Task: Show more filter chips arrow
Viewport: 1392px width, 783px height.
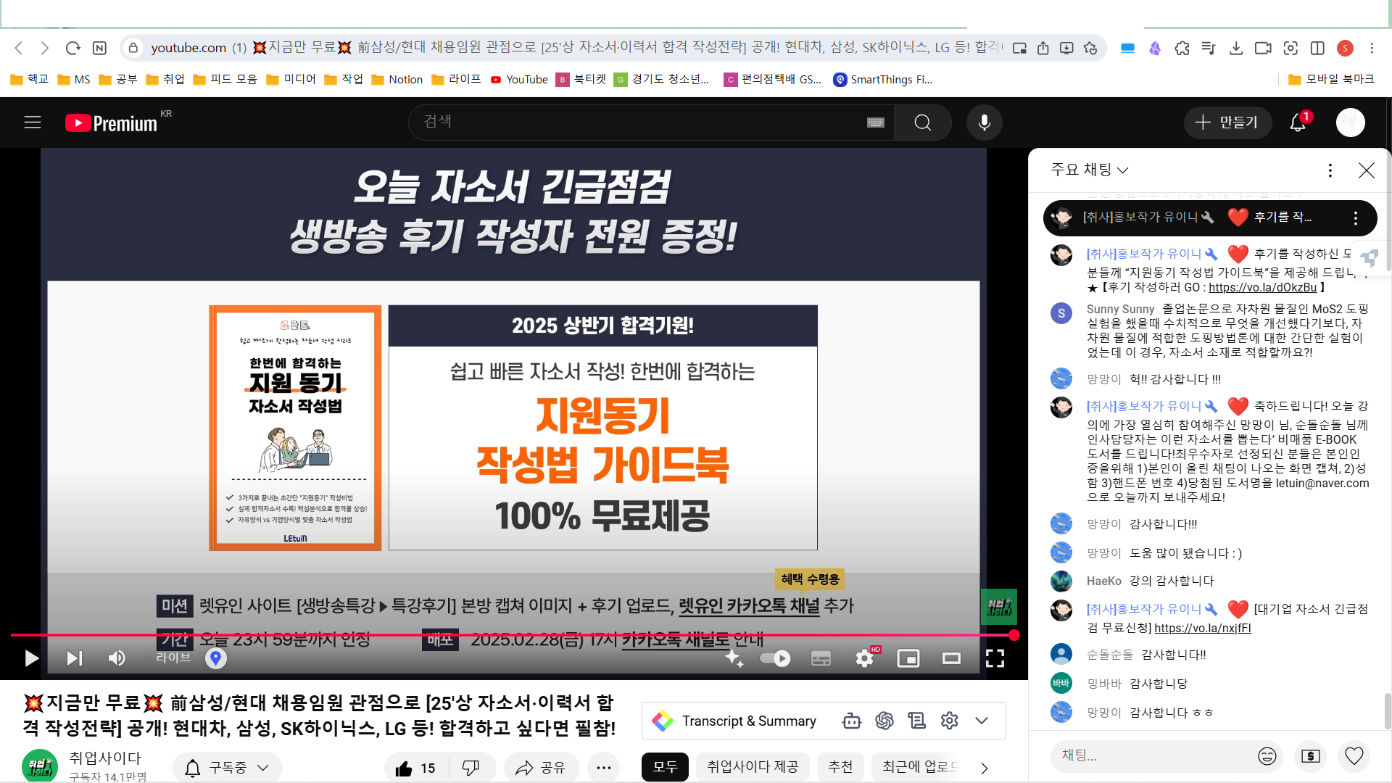Action: click(x=985, y=768)
